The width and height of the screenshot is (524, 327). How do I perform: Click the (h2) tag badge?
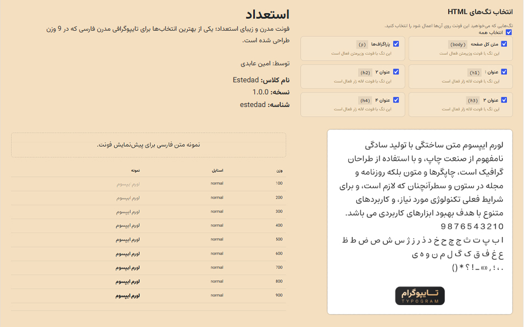click(365, 72)
